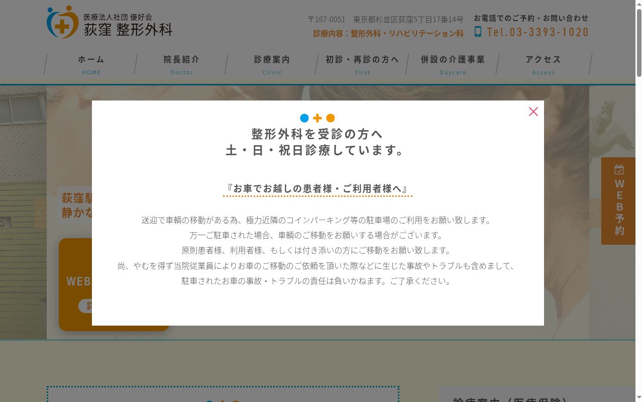Image resolution: width=643 pixels, height=402 pixels.
Task: Select 併設の介護事業 Daycare menu
Action: point(453,64)
